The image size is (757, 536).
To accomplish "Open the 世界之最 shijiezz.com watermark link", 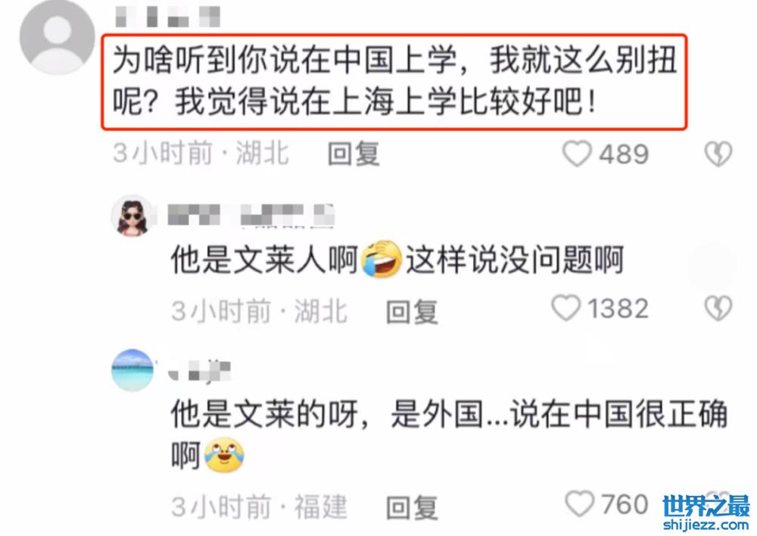I will (706, 513).
